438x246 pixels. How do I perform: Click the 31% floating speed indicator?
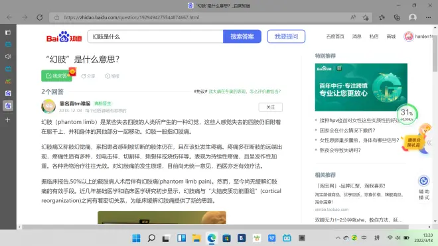(407, 114)
